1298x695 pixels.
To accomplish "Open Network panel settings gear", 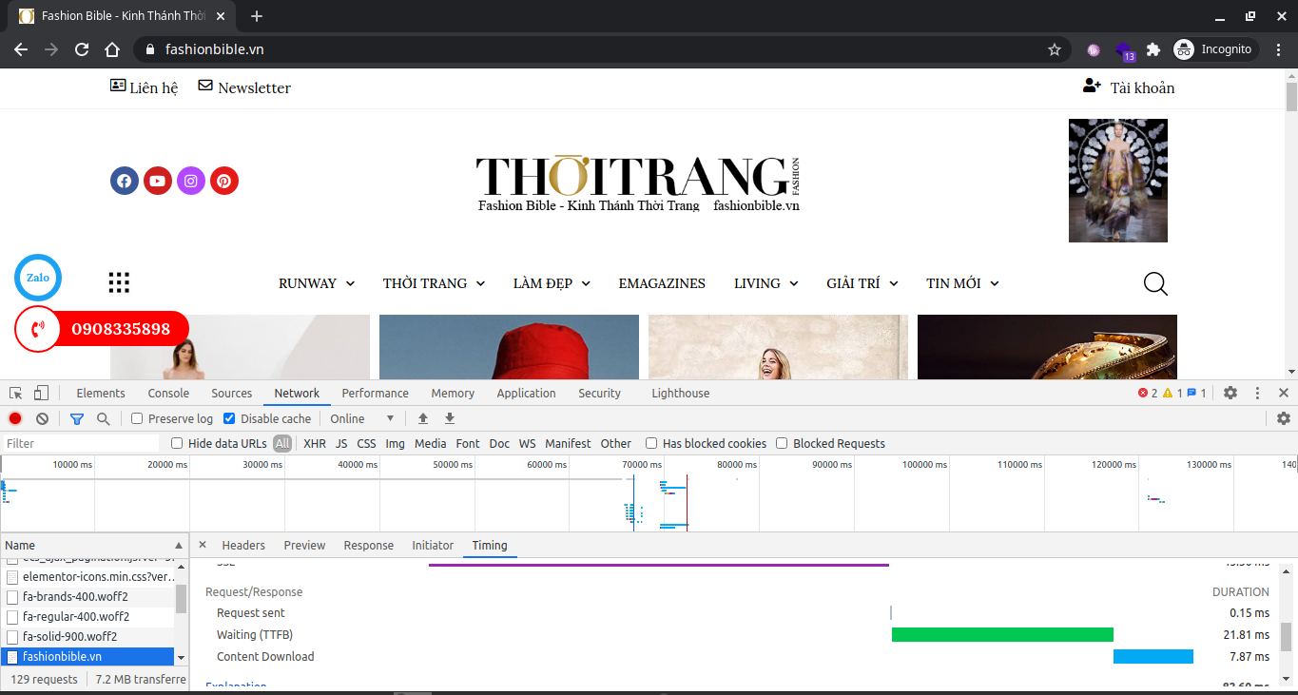I will (x=1284, y=418).
